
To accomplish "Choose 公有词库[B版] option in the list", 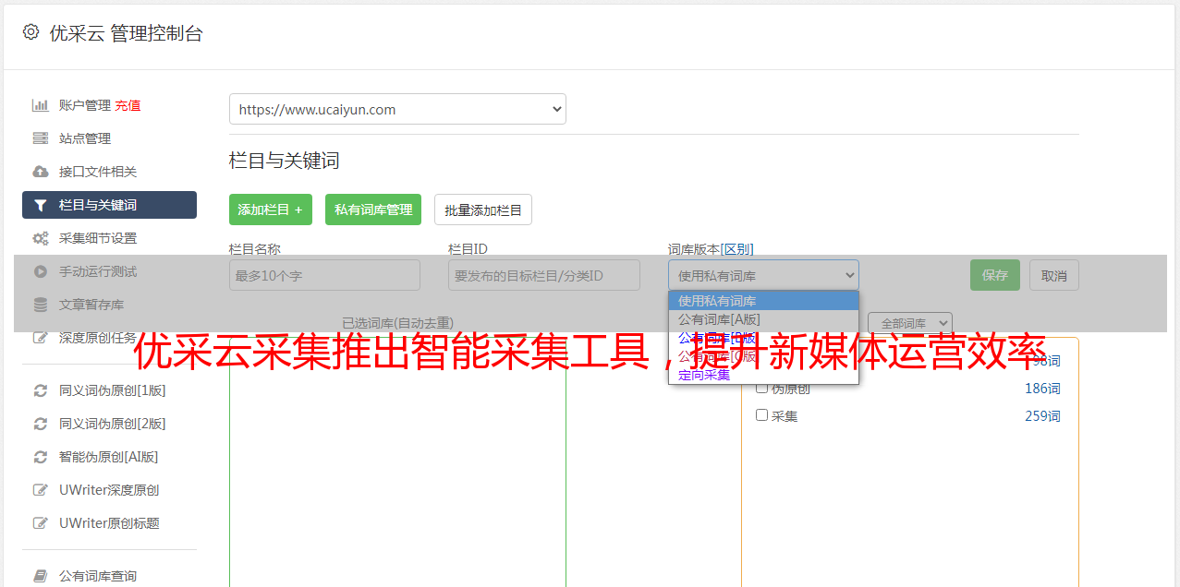I will coord(763,338).
